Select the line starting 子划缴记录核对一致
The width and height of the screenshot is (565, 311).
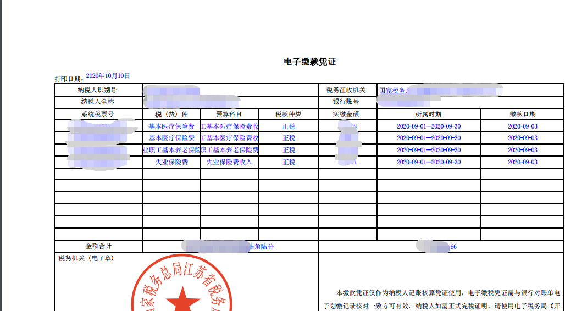click(x=442, y=306)
